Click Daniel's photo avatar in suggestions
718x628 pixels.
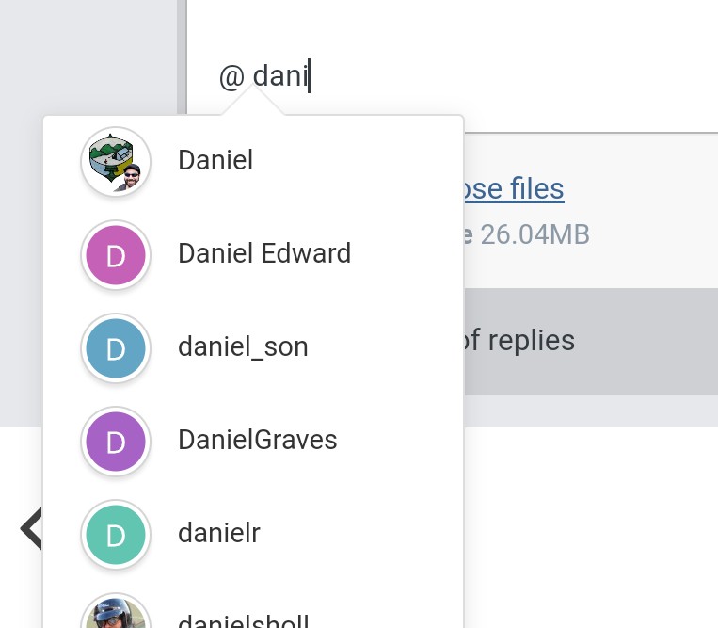pos(116,161)
